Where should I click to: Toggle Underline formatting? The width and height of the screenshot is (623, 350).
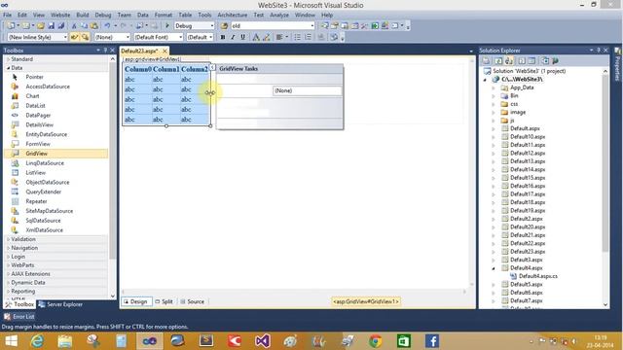pyautogui.click(x=242, y=37)
